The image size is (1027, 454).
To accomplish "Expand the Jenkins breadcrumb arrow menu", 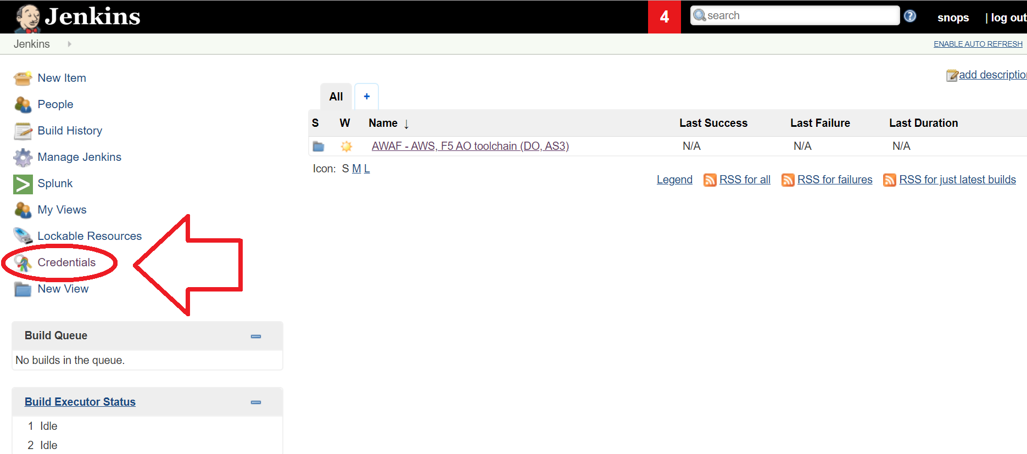I will click(x=70, y=44).
